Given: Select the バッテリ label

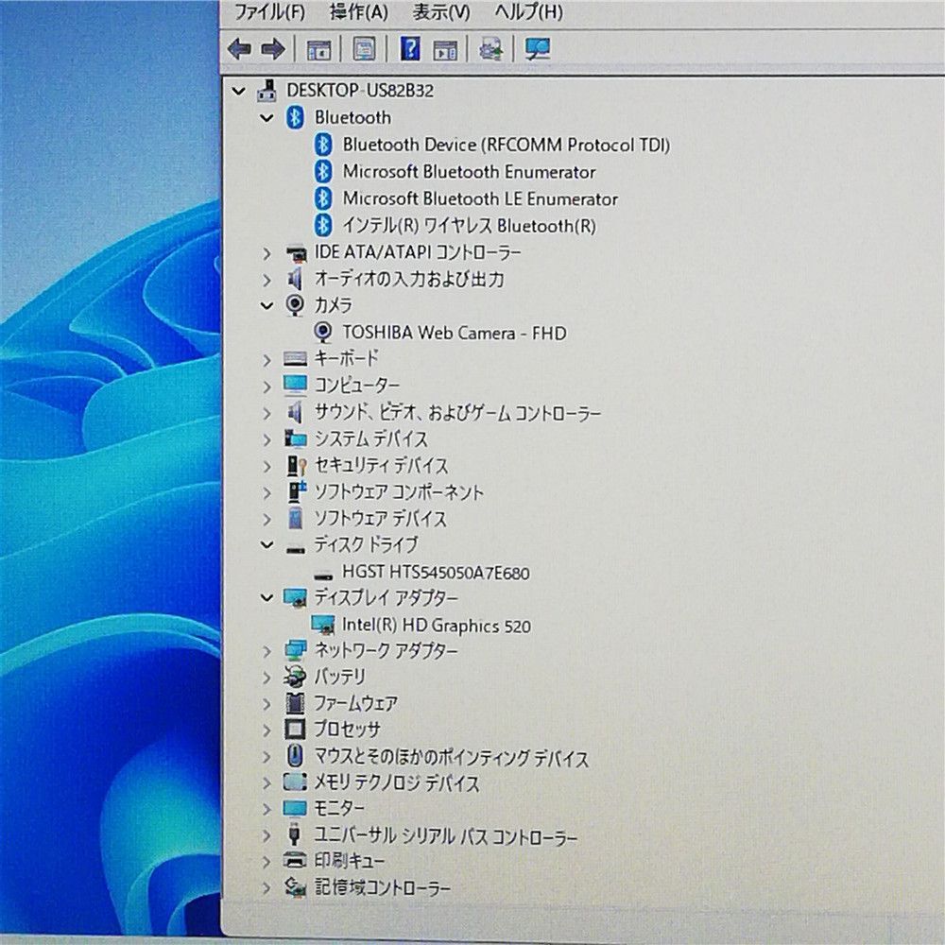Looking at the screenshot, I should (339, 678).
